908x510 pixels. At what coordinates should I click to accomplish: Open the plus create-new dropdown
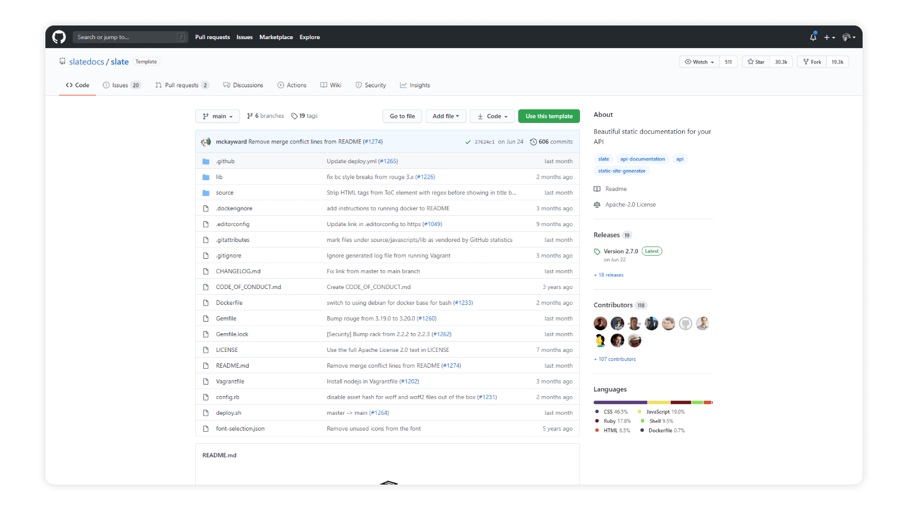click(830, 37)
